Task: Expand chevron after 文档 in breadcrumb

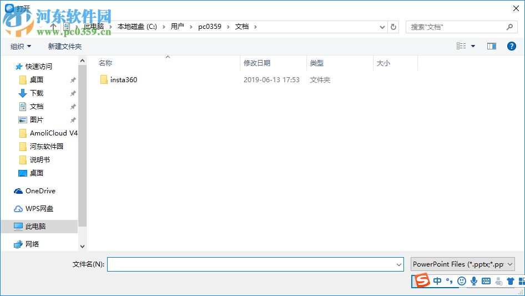Action: (x=255, y=27)
